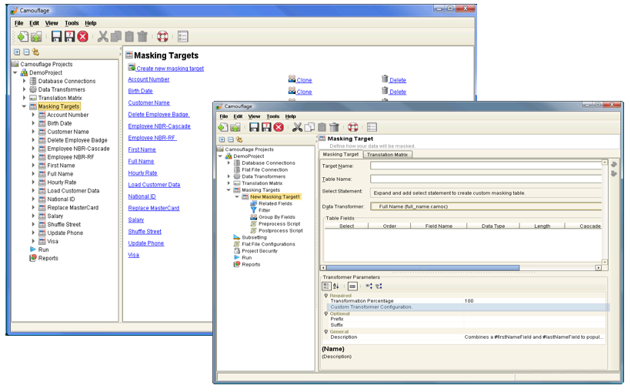Viewport: 631px width, 392px height.
Task: Click the Table Fields horizontal scrollbar thumb
Action: [x=423, y=267]
